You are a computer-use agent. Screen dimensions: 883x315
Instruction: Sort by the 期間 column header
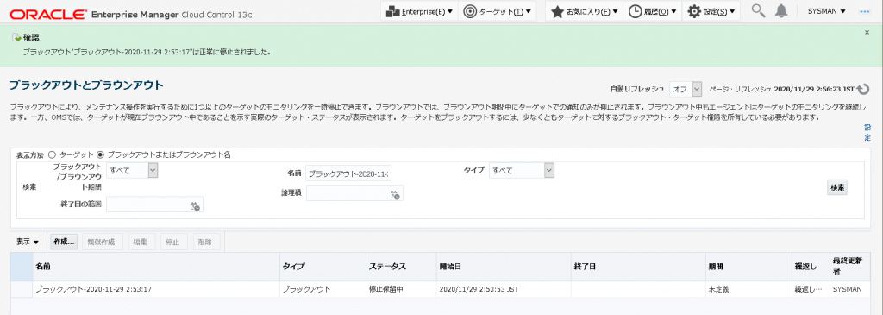pyautogui.click(x=748, y=267)
